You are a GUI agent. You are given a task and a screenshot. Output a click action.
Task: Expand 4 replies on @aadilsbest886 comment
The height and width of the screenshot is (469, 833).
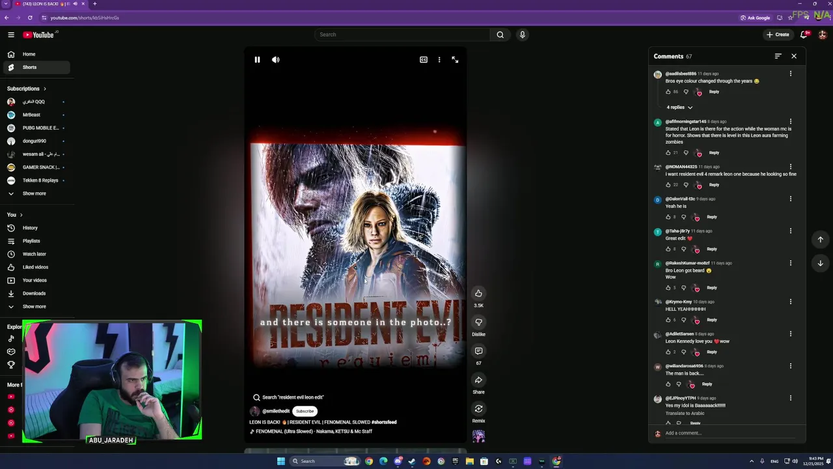tap(679, 107)
